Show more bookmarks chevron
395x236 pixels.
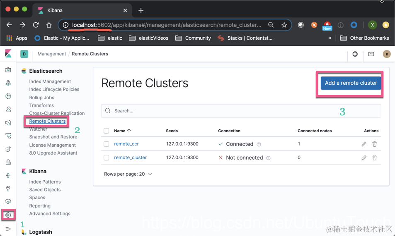(x=330, y=38)
